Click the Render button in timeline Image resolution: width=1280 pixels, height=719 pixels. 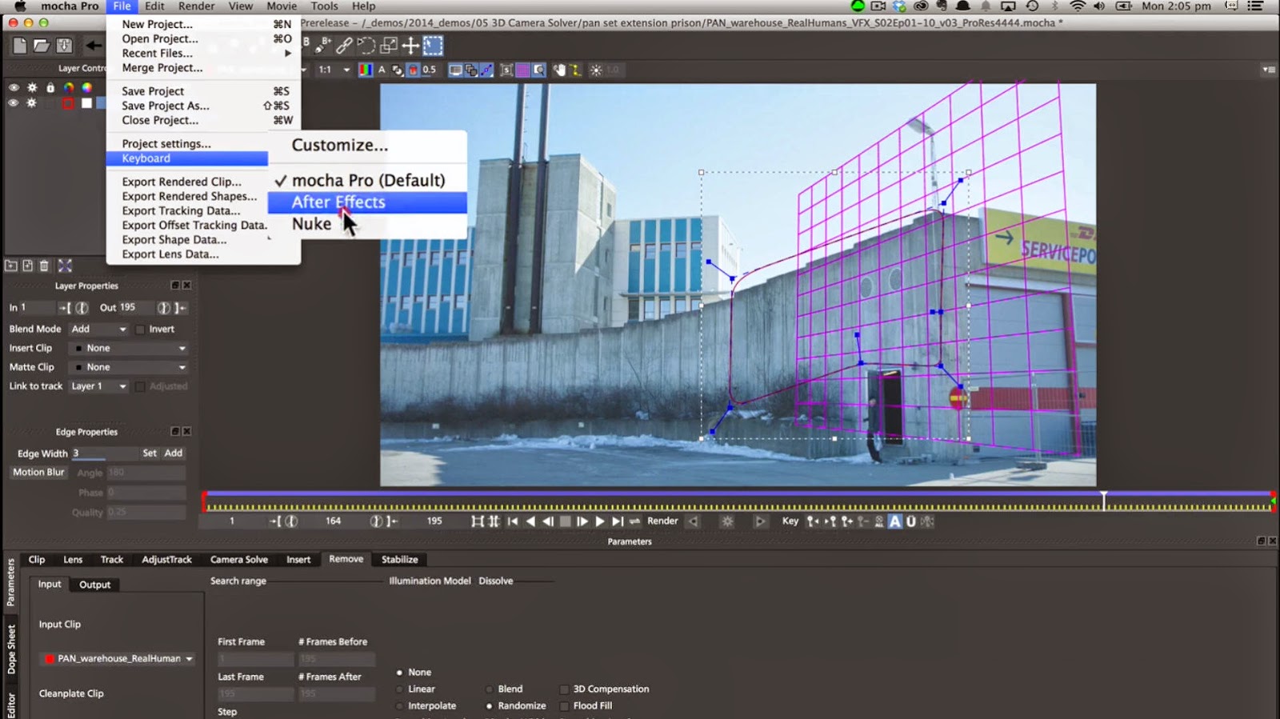[x=662, y=521]
